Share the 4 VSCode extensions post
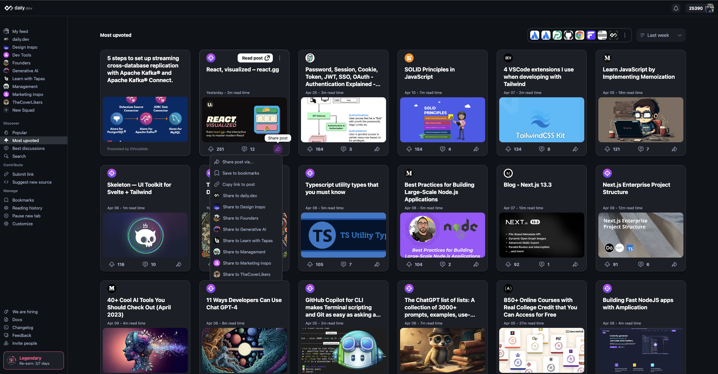718x374 pixels. 575,149
